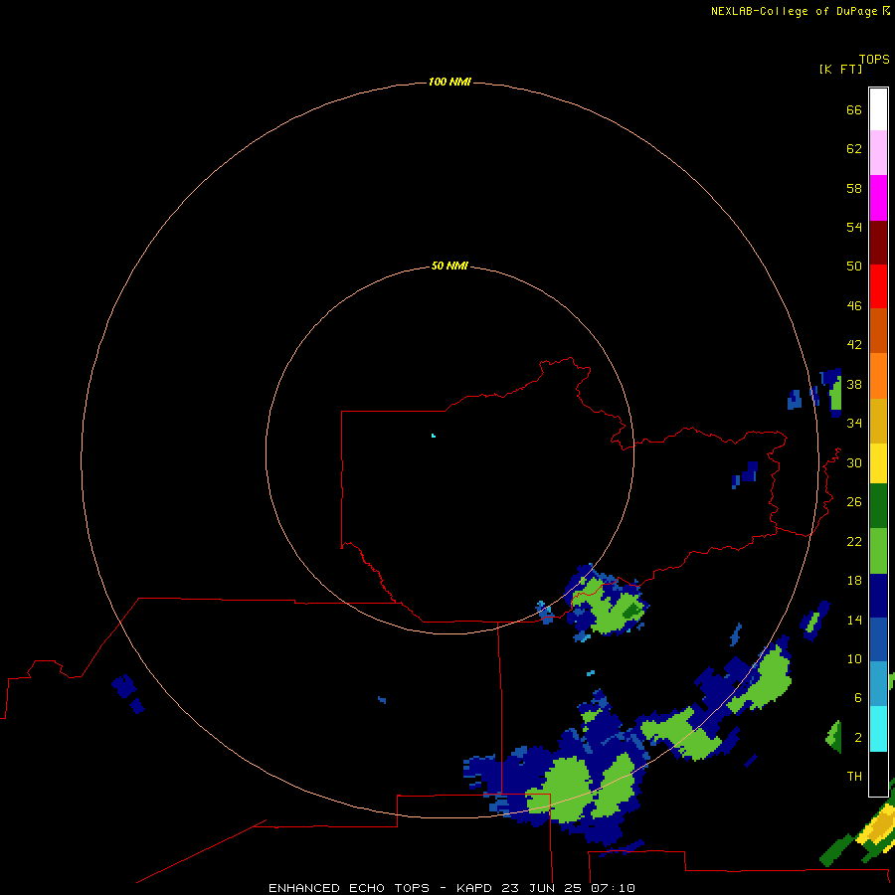Click the dark red legend color band
Image resolution: width=895 pixels, height=895 pixels.
(878, 242)
